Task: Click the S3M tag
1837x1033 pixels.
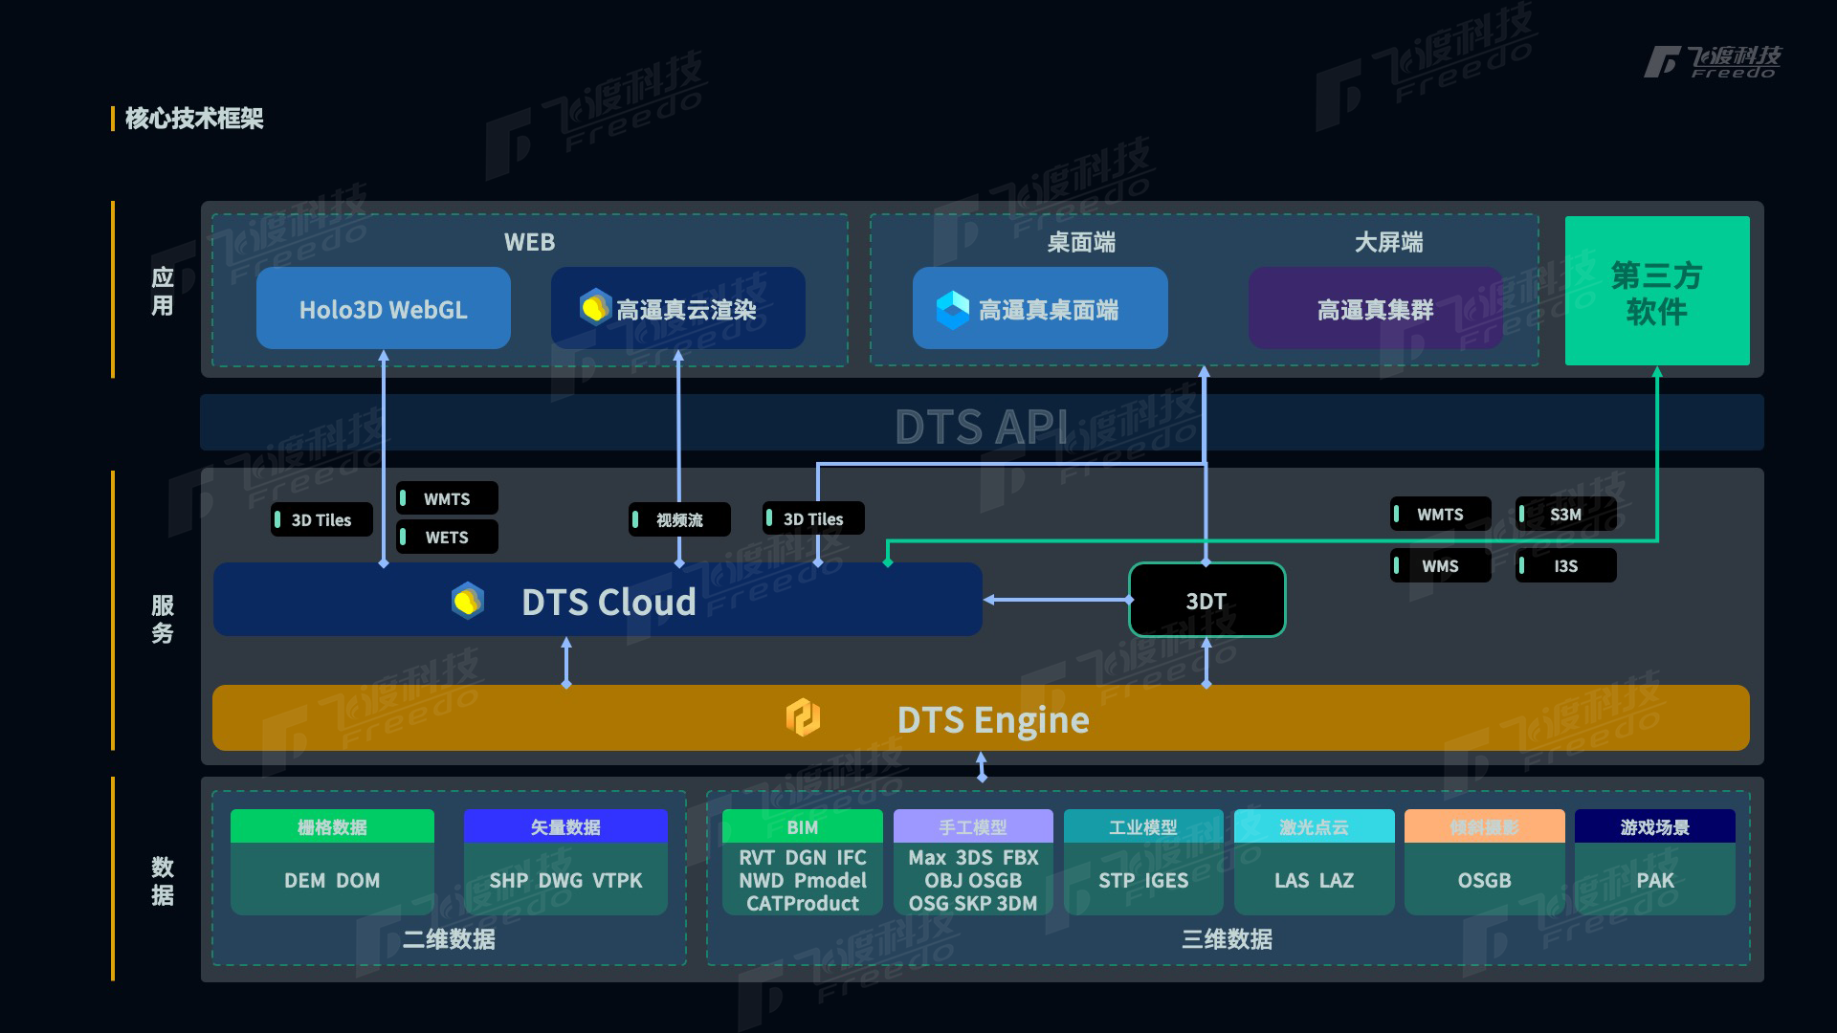Action: [1566, 514]
